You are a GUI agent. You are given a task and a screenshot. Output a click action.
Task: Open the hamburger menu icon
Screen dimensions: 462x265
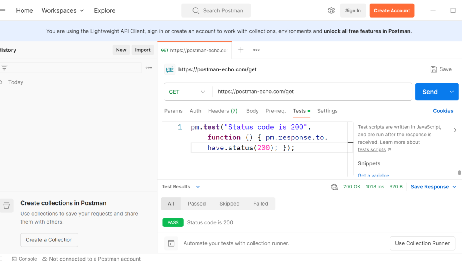coord(3,11)
